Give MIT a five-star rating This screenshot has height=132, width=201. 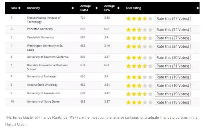click(150, 19)
